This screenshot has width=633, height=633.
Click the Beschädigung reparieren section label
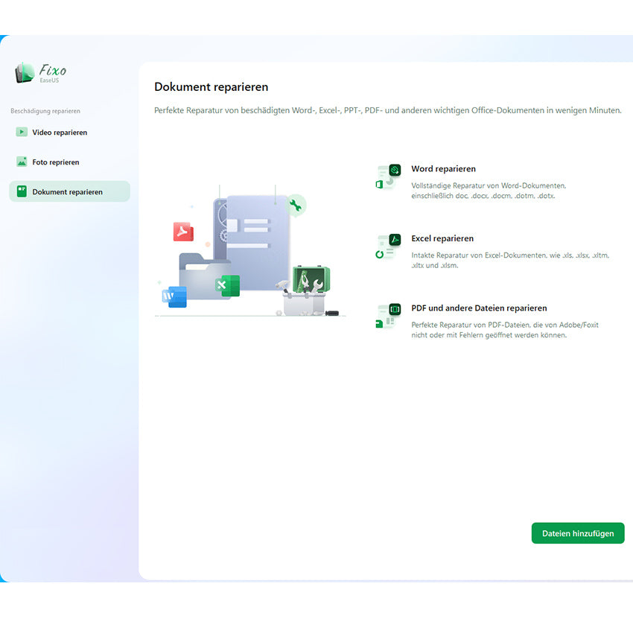[45, 111]
